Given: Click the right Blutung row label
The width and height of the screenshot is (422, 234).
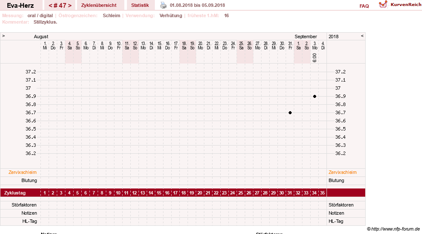Looking at the screenshot, I should coord(336,180).
